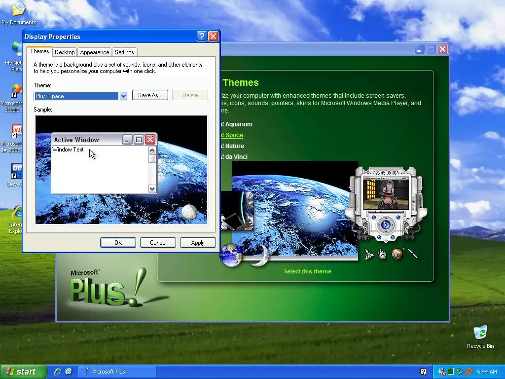Click the Recycle Bin desktop icon
The image size is (505, 379).
(480, 337)
